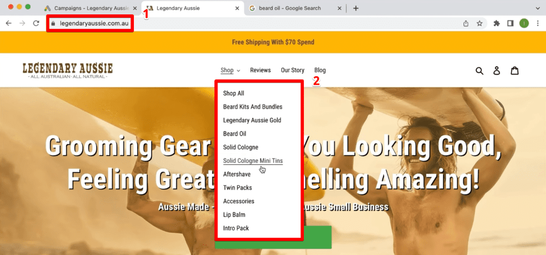The height and width of the screenshot is (255, 546).
Task: Share this page via the share icon
Action: (x=466, y=23)
